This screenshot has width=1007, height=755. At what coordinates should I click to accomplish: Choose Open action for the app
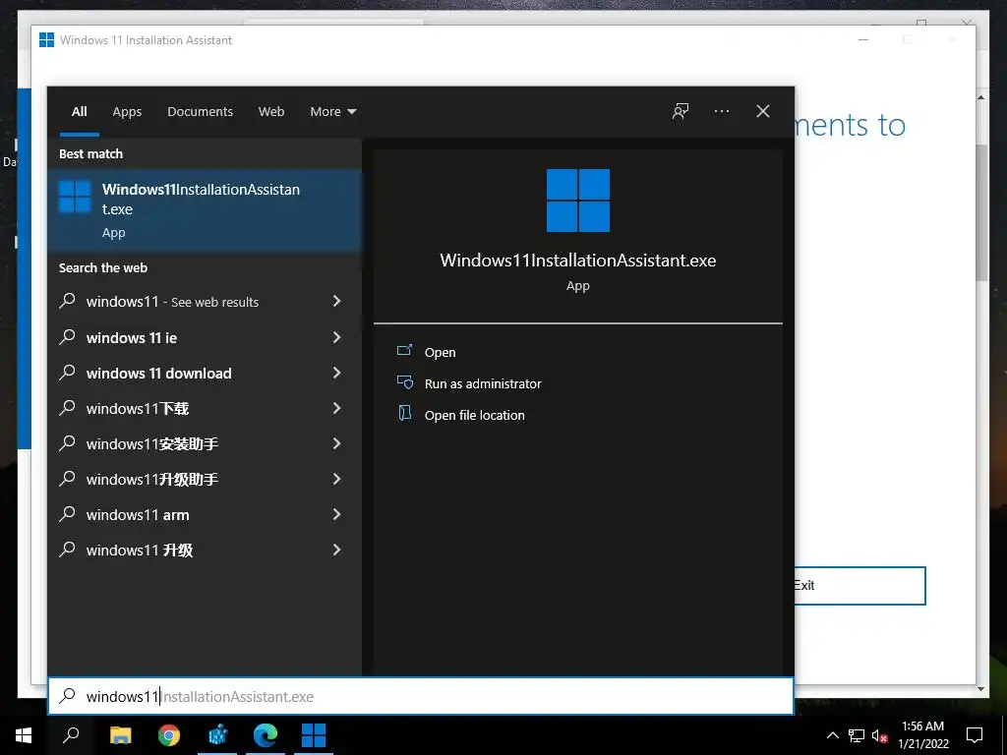point(440,352)
